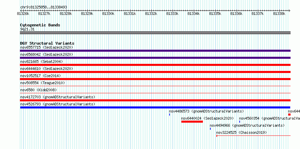Screen dimensions: 300x149
Task: Open the nsv3224525 (Chaisson2019) label
Action: pyautogui.click(x=241, y=132)
